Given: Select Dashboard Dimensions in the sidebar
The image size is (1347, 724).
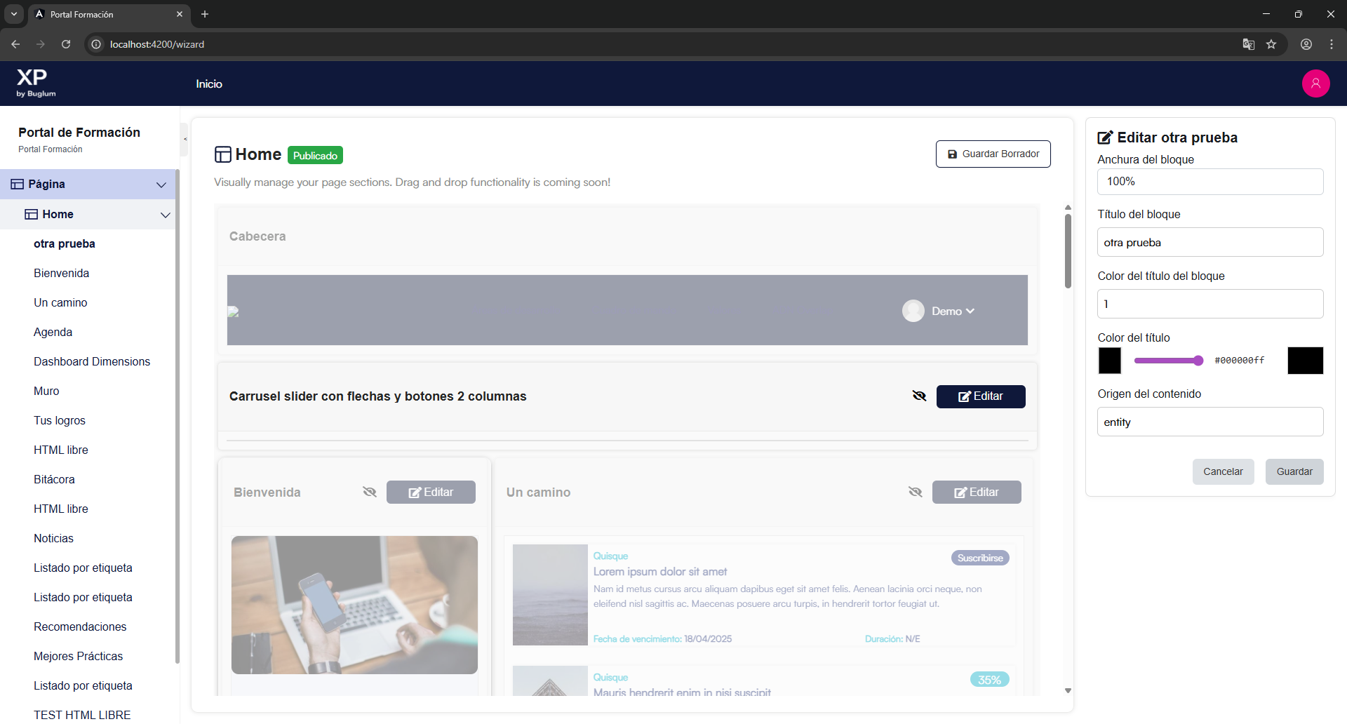Looking at the screenshot, I should click(92, 361).
